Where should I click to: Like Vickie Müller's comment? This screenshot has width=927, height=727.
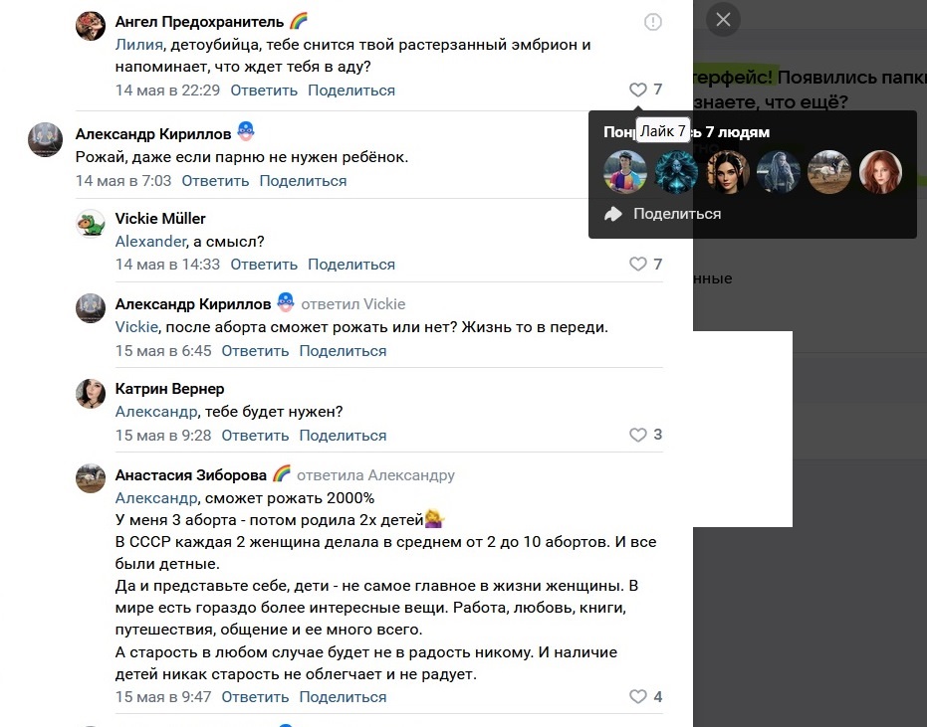coord(638,264)
